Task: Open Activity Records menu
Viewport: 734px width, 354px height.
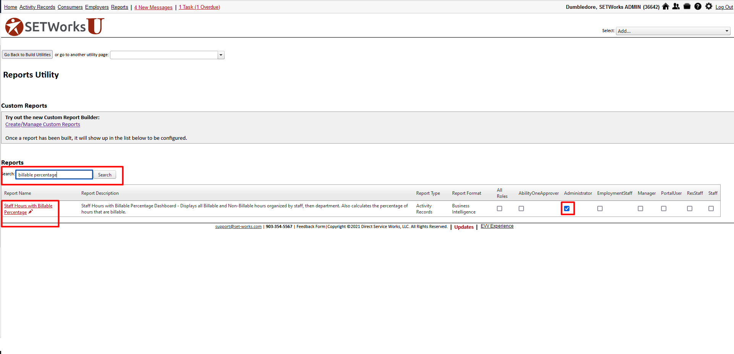Action: [37, 7]
